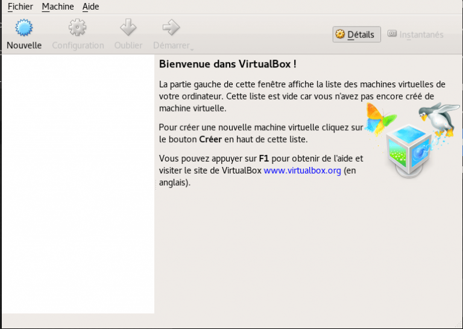Open the Fichier menu

click(20, 7)
